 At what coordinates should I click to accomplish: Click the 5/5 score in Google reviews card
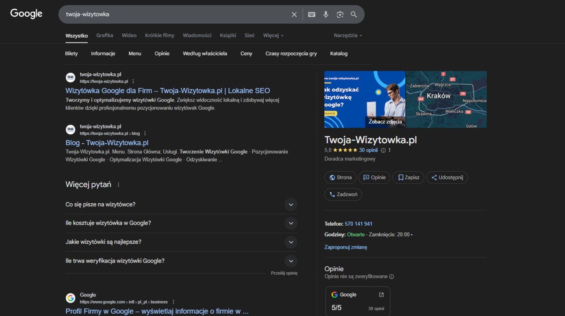pos(336,308)
